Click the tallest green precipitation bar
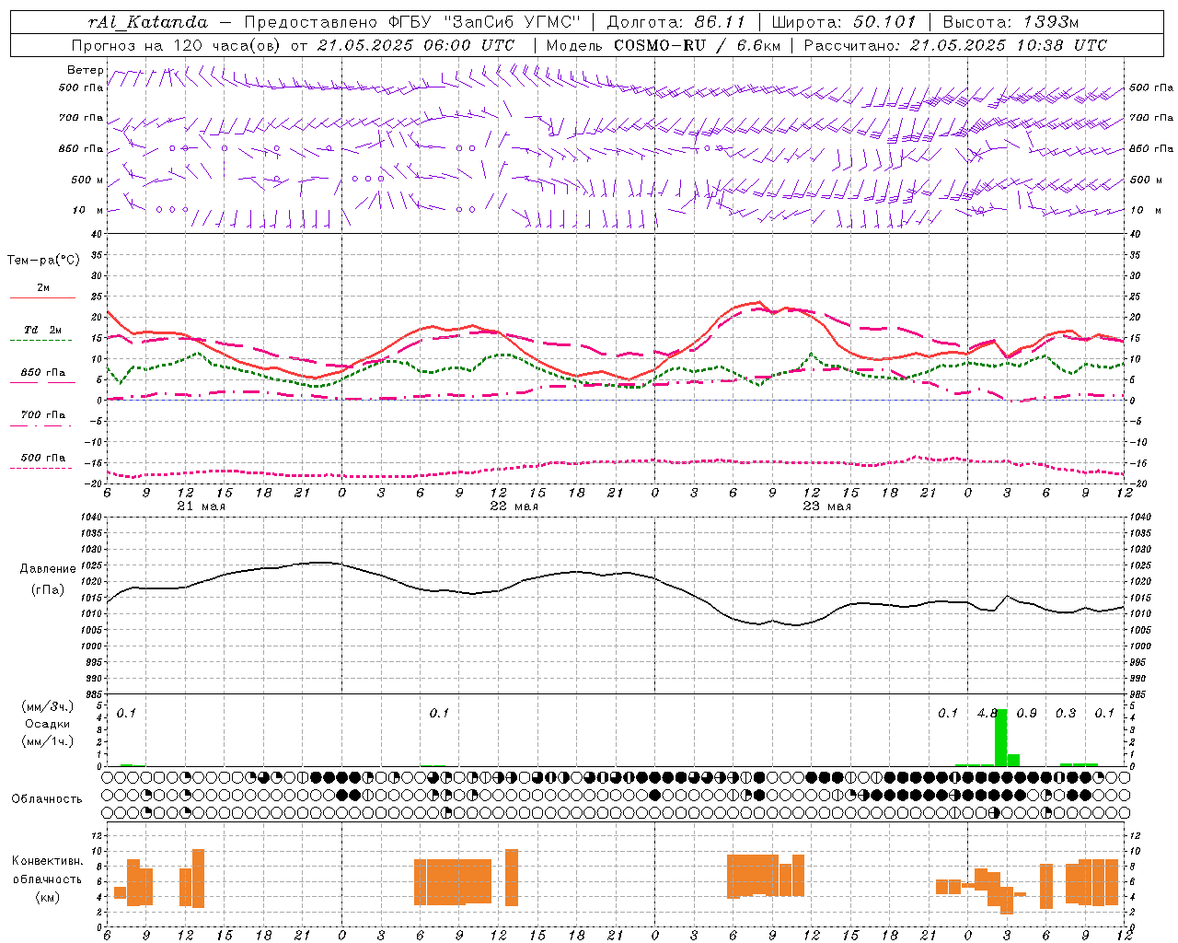Screen dimensions: 1178x943 click(x=1001, y=738)
